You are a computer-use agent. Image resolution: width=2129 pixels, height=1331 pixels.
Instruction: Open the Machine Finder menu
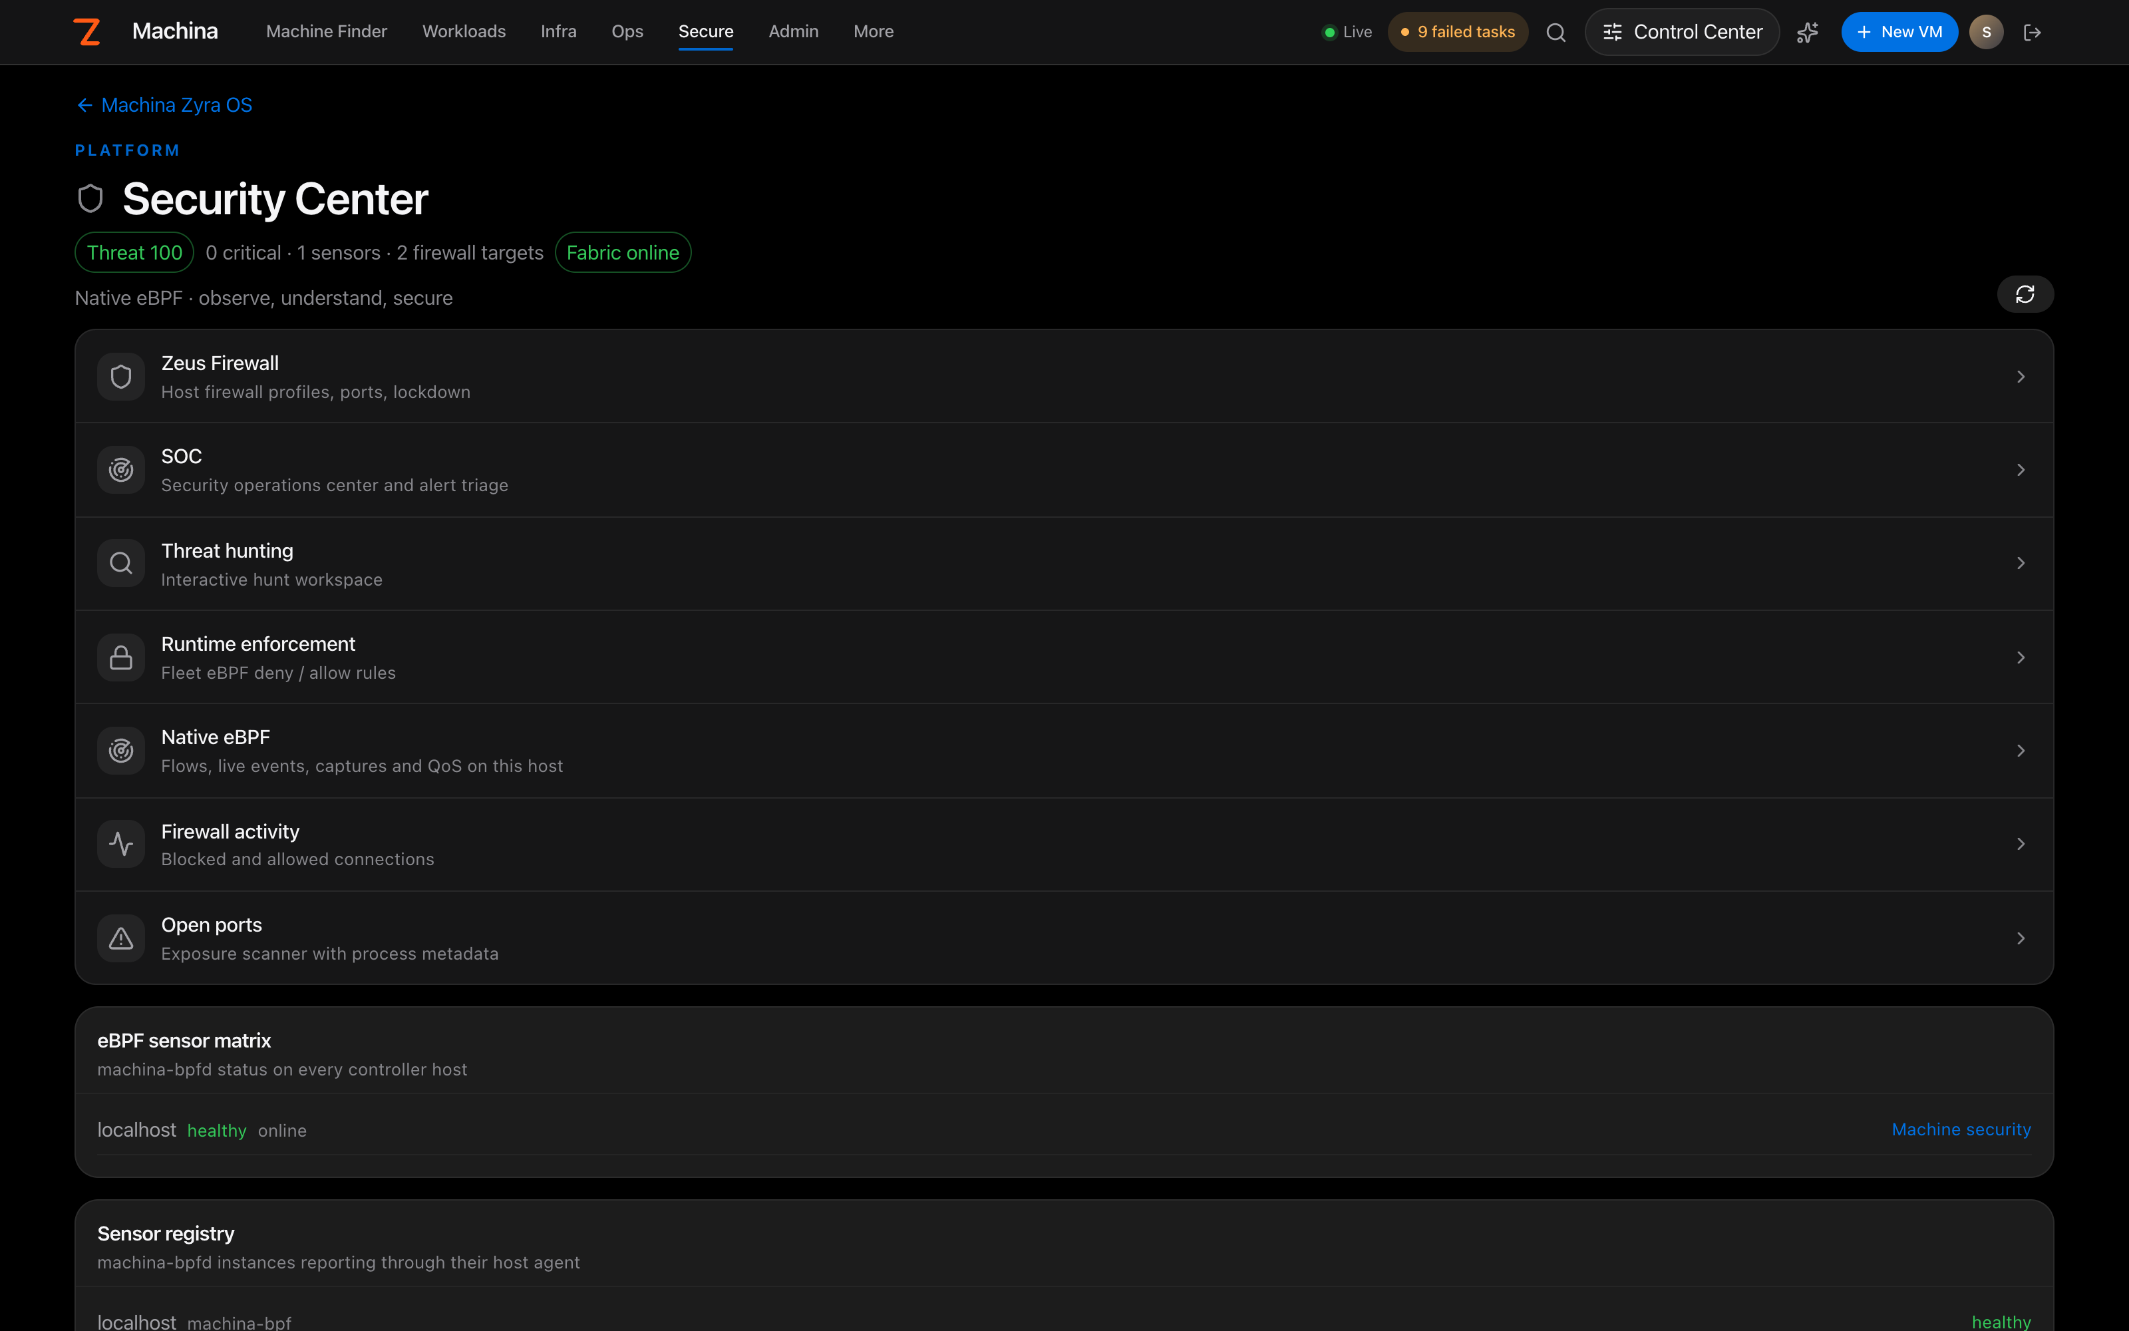click(327, 32)
